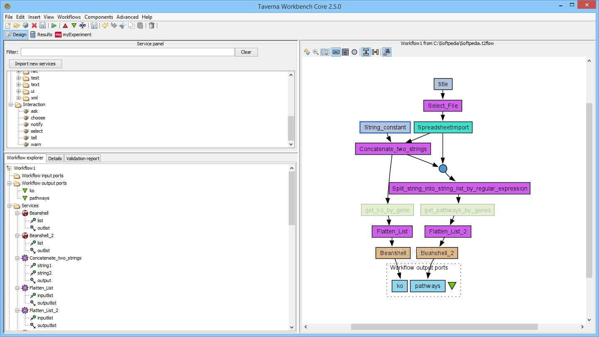599x337 pixels.
Task: Close the workflow with red X icon
Action: click(34, 25)
